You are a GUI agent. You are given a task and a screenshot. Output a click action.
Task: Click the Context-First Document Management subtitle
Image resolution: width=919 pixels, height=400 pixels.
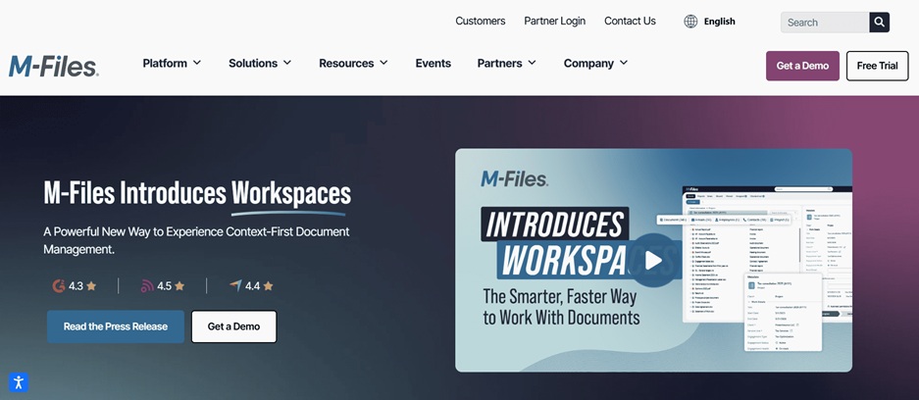click(196, 240)
